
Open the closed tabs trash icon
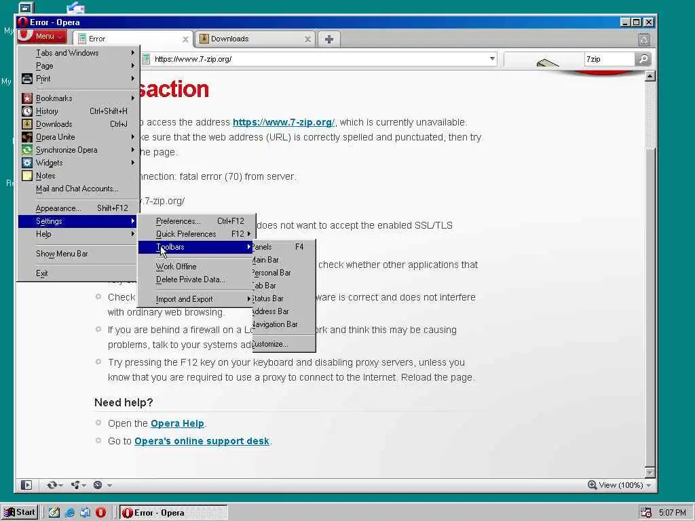644,40
